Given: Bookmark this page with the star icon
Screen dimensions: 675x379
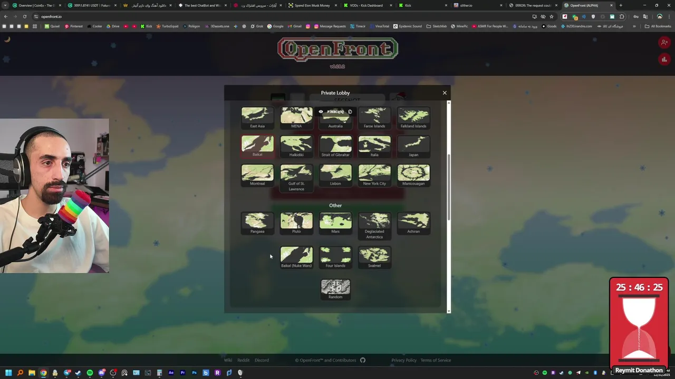Looking at the screenshot, I should point(552,16).
